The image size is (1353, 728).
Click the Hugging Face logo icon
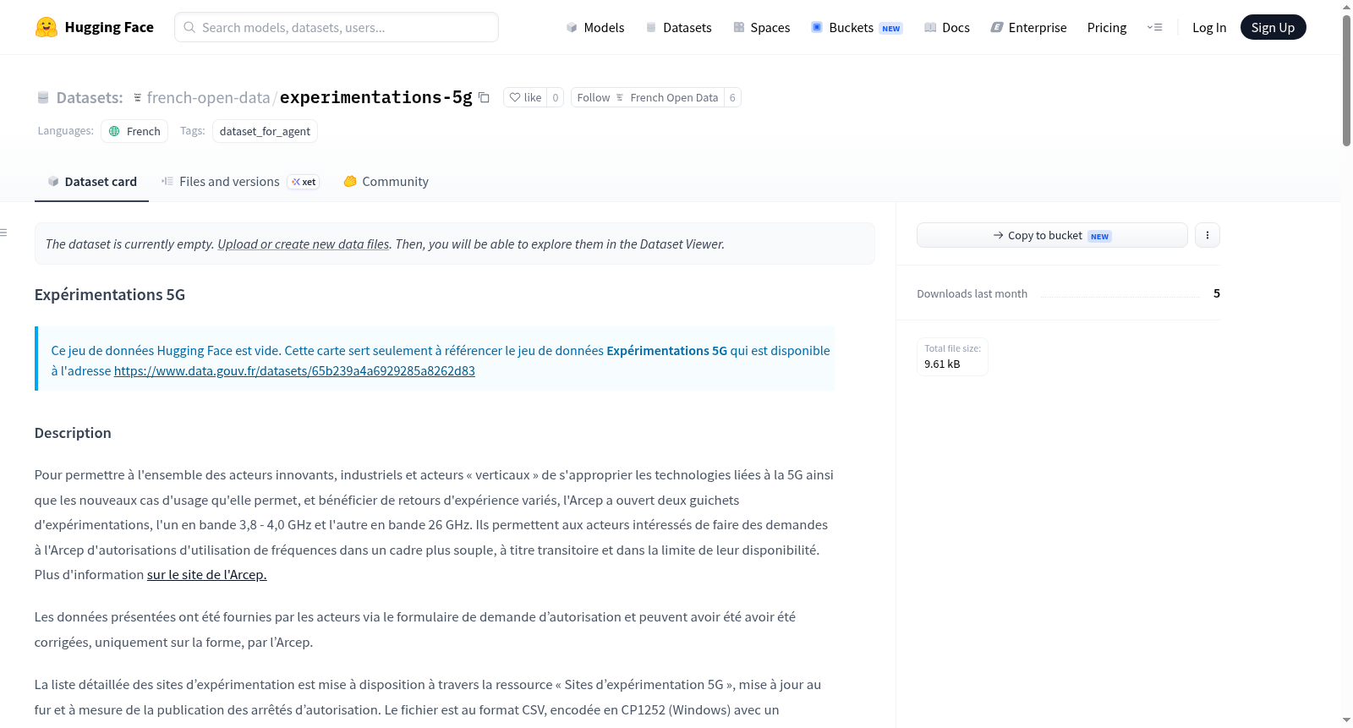coord(47,27)
